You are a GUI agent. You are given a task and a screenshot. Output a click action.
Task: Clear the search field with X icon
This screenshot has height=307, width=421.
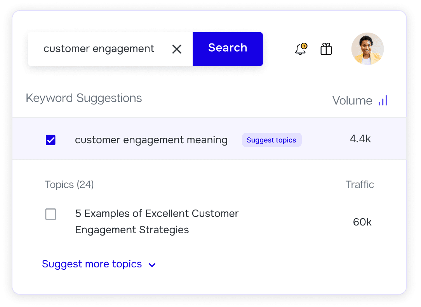(x=177, y=49)
